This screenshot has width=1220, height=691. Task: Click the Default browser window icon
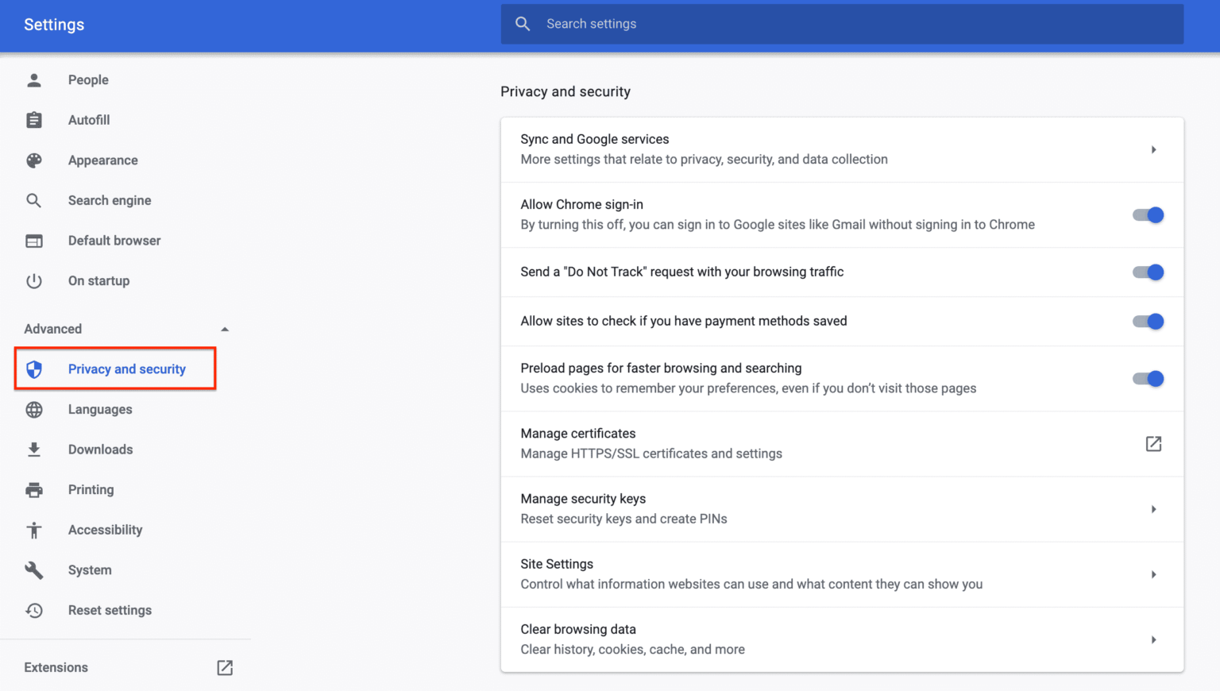click(x=34, y=241)
